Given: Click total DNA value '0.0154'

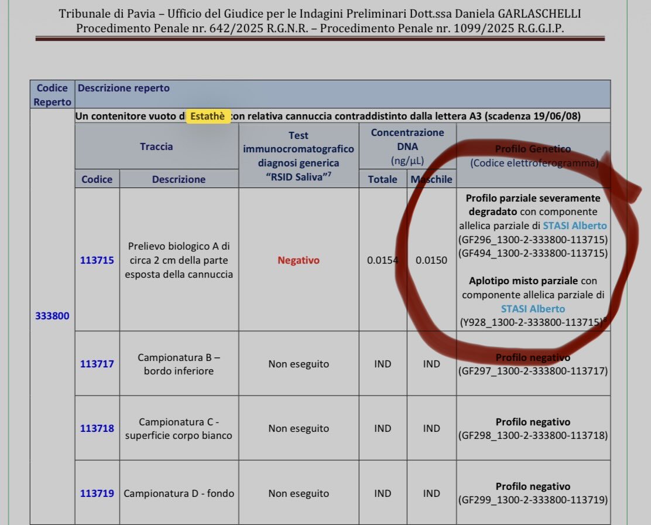Looking at the screenshot, I should tap(382, 260).
